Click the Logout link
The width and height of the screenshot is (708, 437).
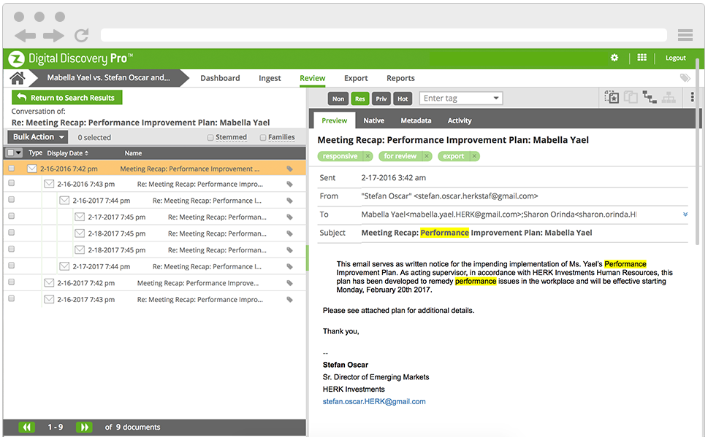coord(676,58)
